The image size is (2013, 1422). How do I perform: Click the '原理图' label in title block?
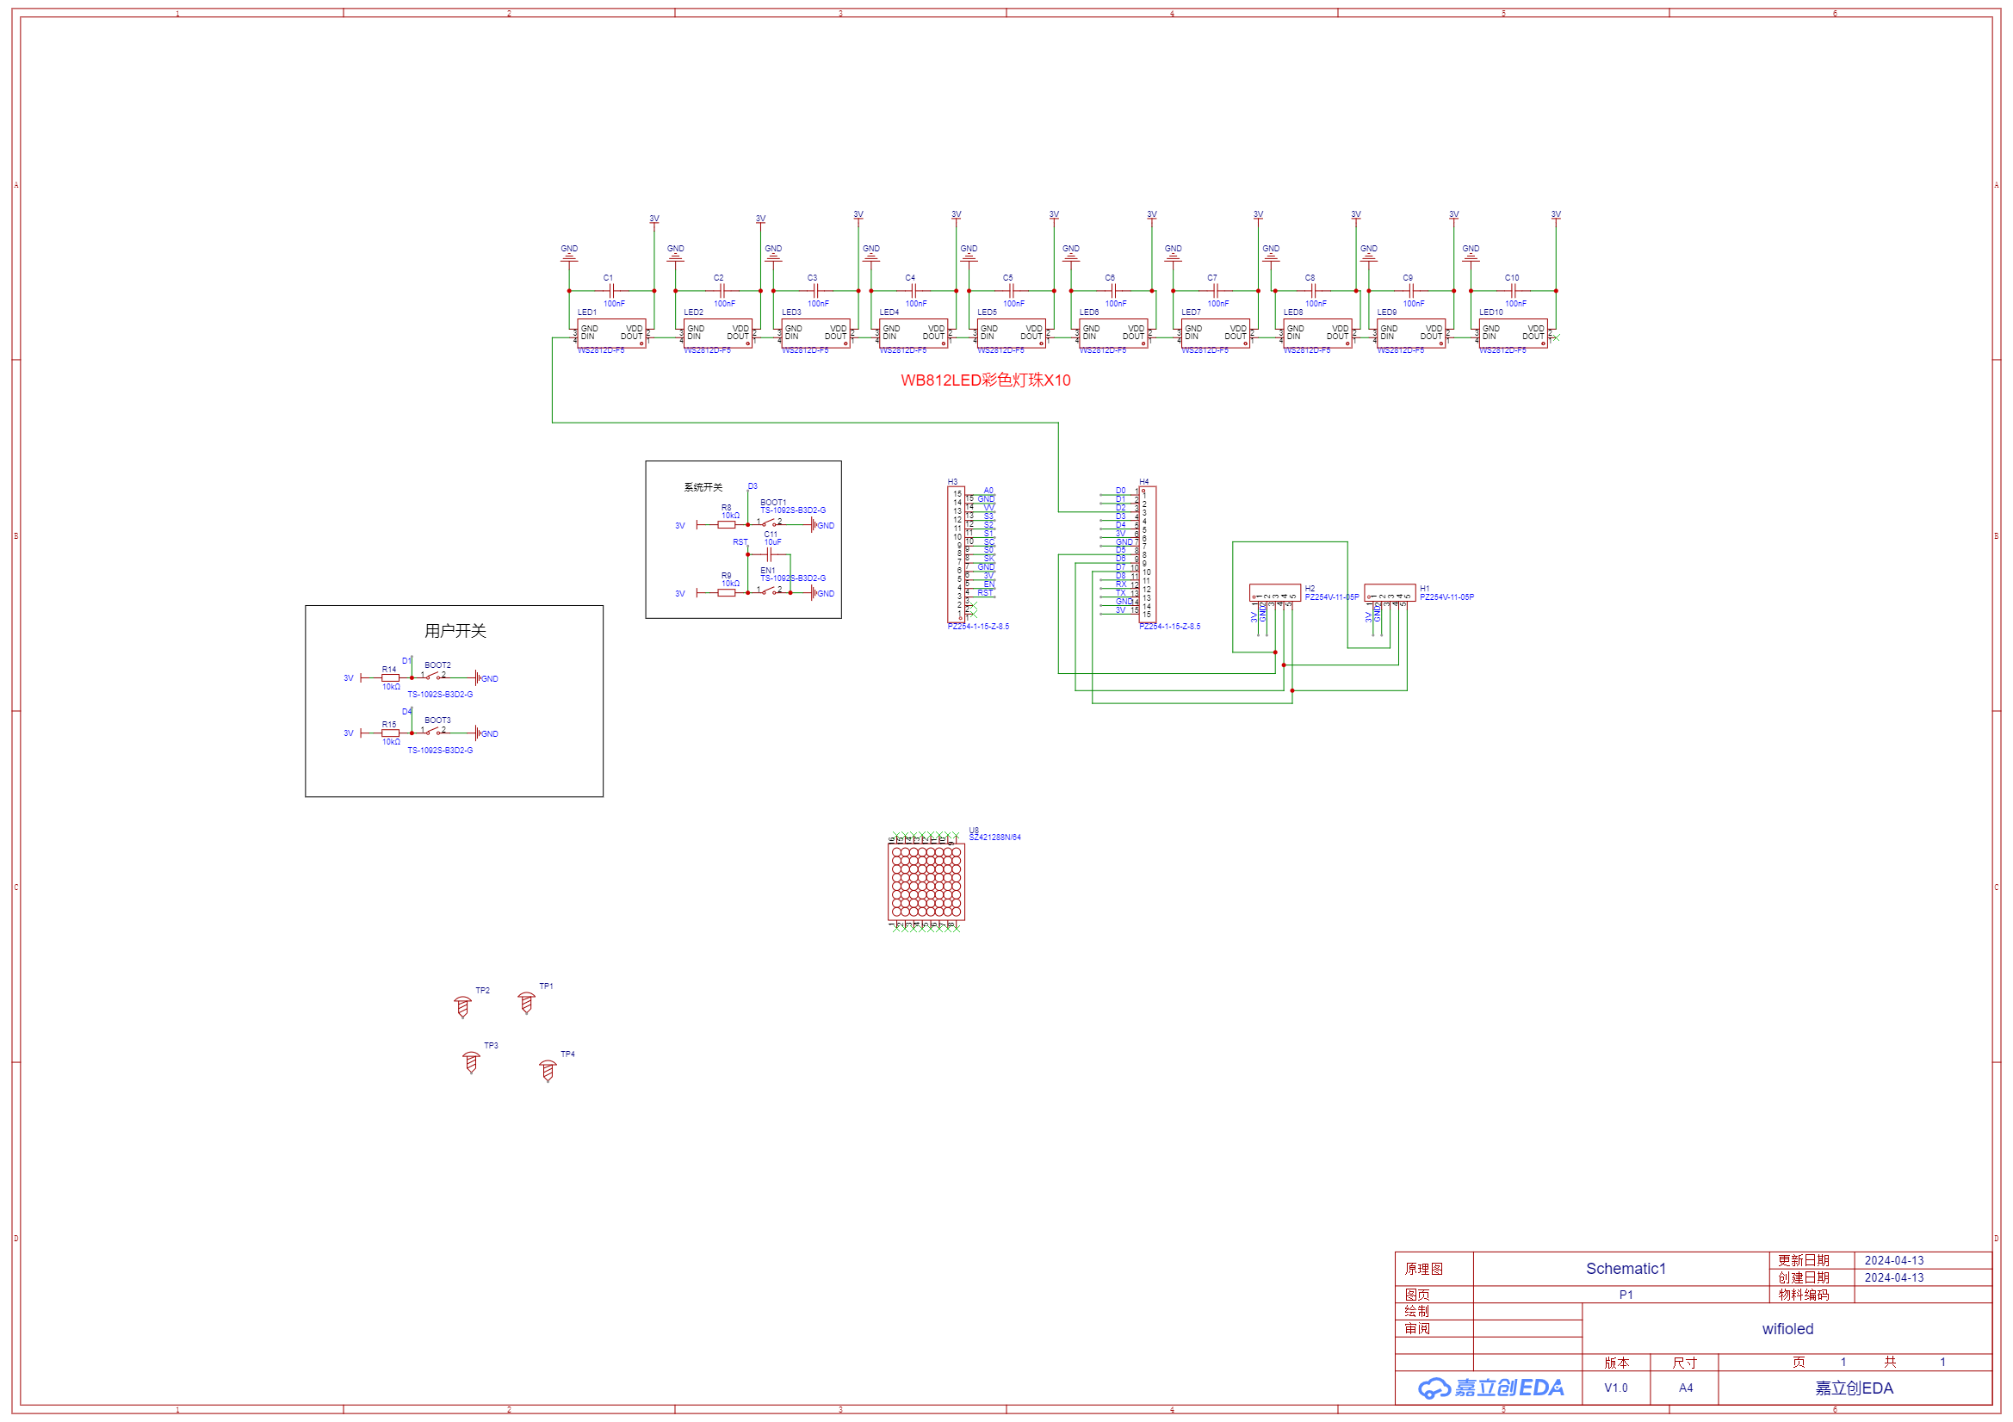[x=1424, y=1269]
